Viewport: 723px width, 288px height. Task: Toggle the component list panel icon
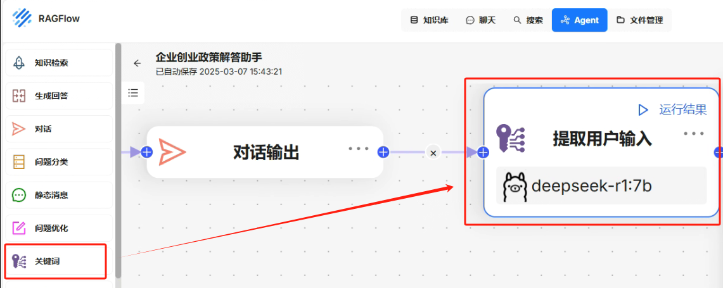(x=133, y=93)
